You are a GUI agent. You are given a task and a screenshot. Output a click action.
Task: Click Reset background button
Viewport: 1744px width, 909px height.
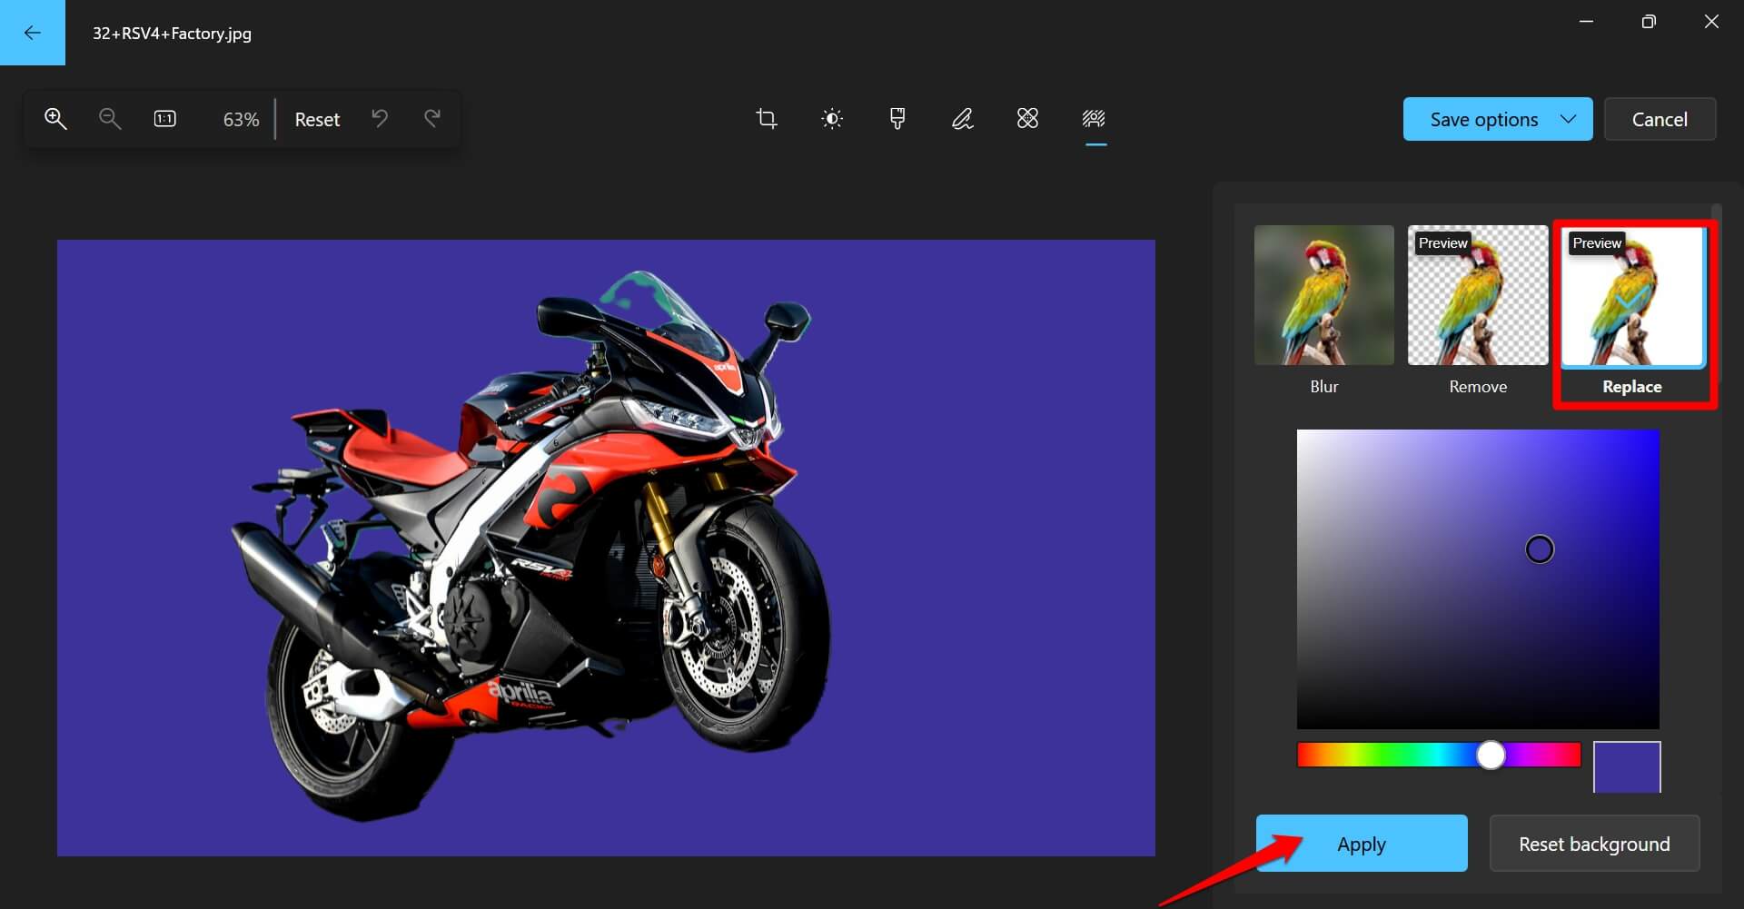pyautogui.click(x=1594, y=844)
